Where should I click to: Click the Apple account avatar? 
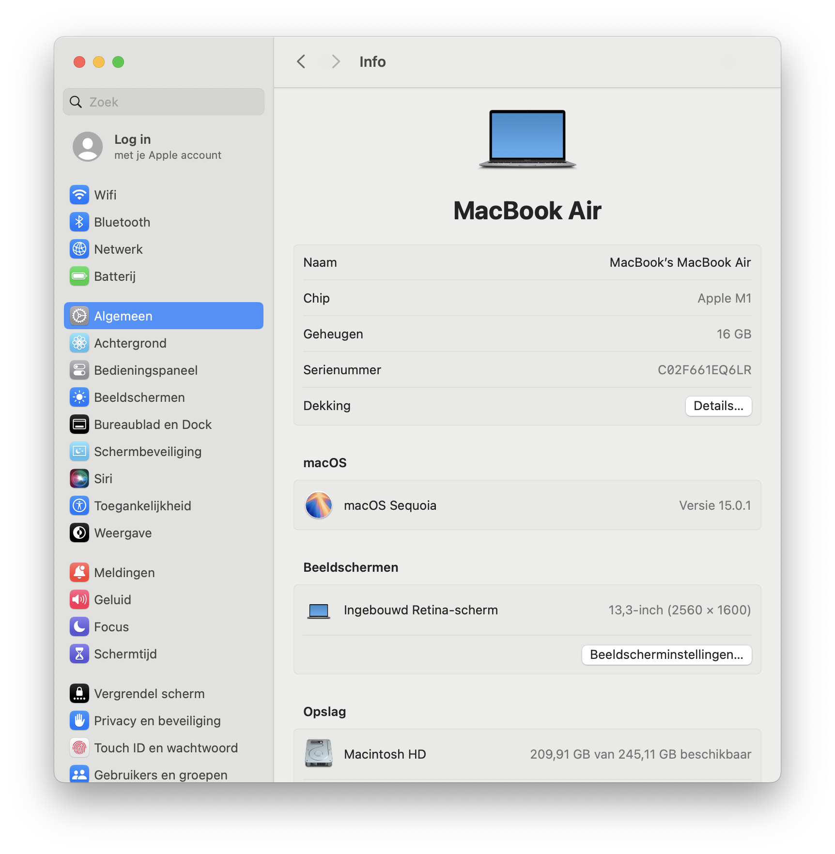(88, 147)
